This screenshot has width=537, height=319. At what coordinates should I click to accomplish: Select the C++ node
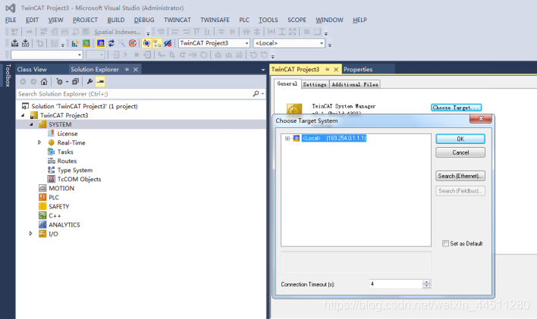[55, 216]
